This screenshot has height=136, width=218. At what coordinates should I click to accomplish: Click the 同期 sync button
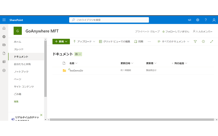(139, 42)
